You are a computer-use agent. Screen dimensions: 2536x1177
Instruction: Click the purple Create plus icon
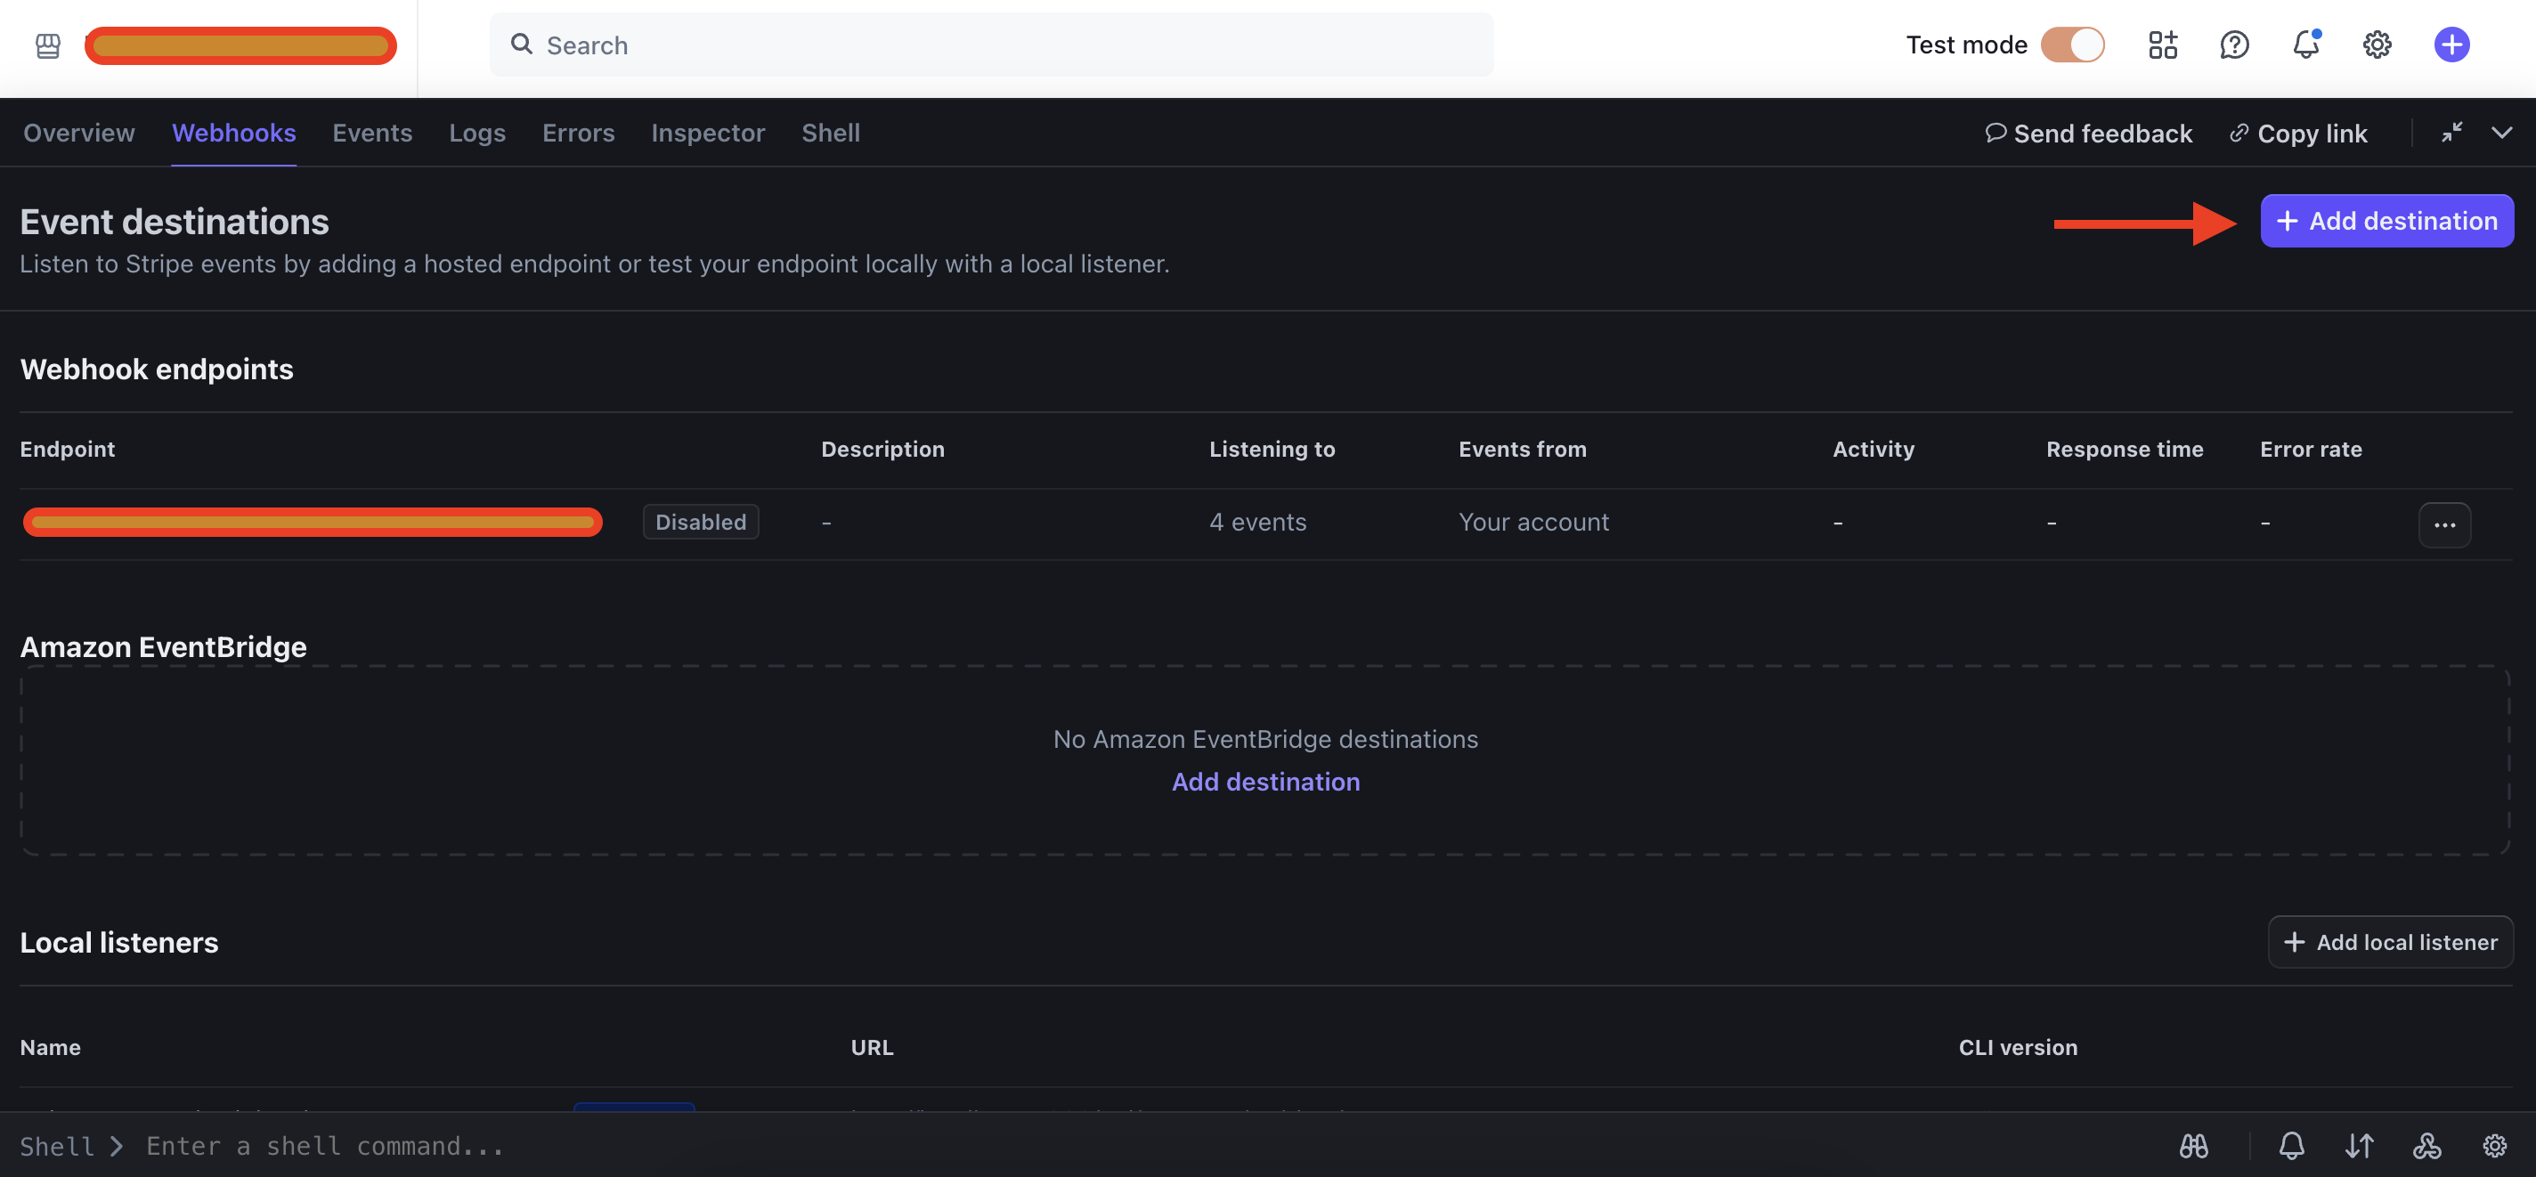(2451, 45)
